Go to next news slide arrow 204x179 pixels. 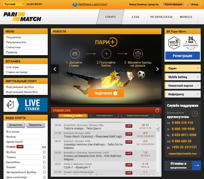pyautogui.click(x=157, y=69)
